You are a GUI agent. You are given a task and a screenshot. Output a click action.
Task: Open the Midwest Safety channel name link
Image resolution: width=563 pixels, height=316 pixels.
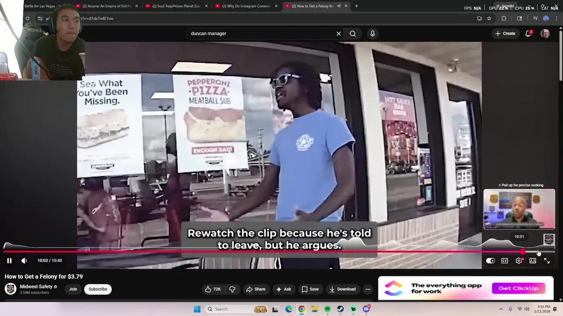36,287
